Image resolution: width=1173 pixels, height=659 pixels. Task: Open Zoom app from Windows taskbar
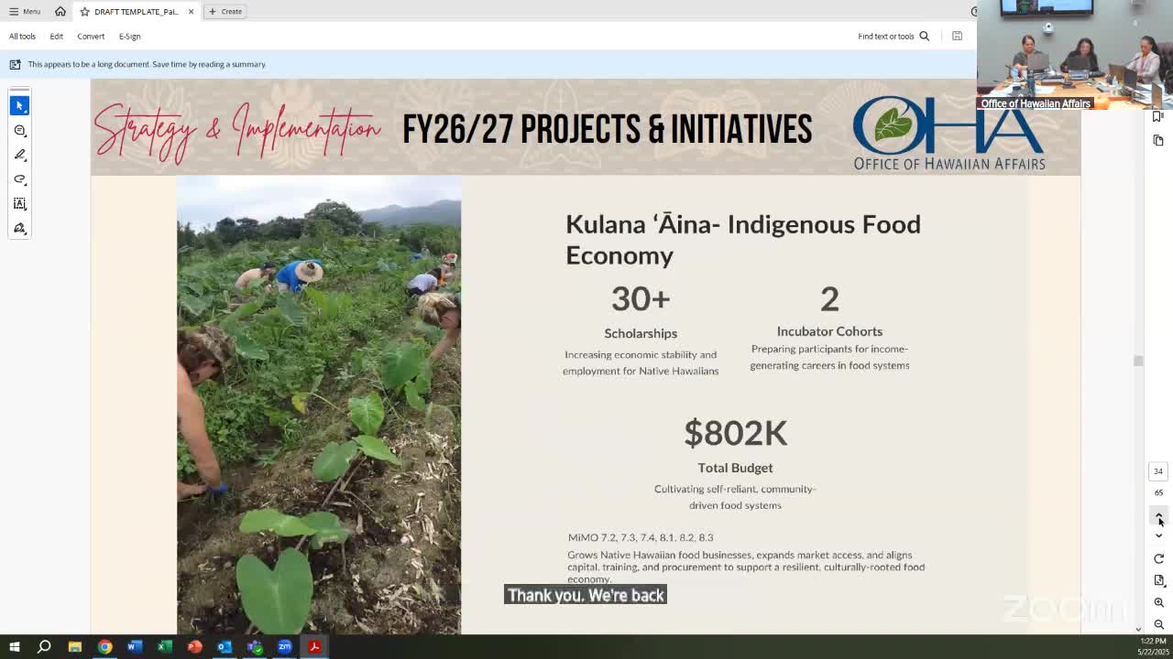point(284,647)
